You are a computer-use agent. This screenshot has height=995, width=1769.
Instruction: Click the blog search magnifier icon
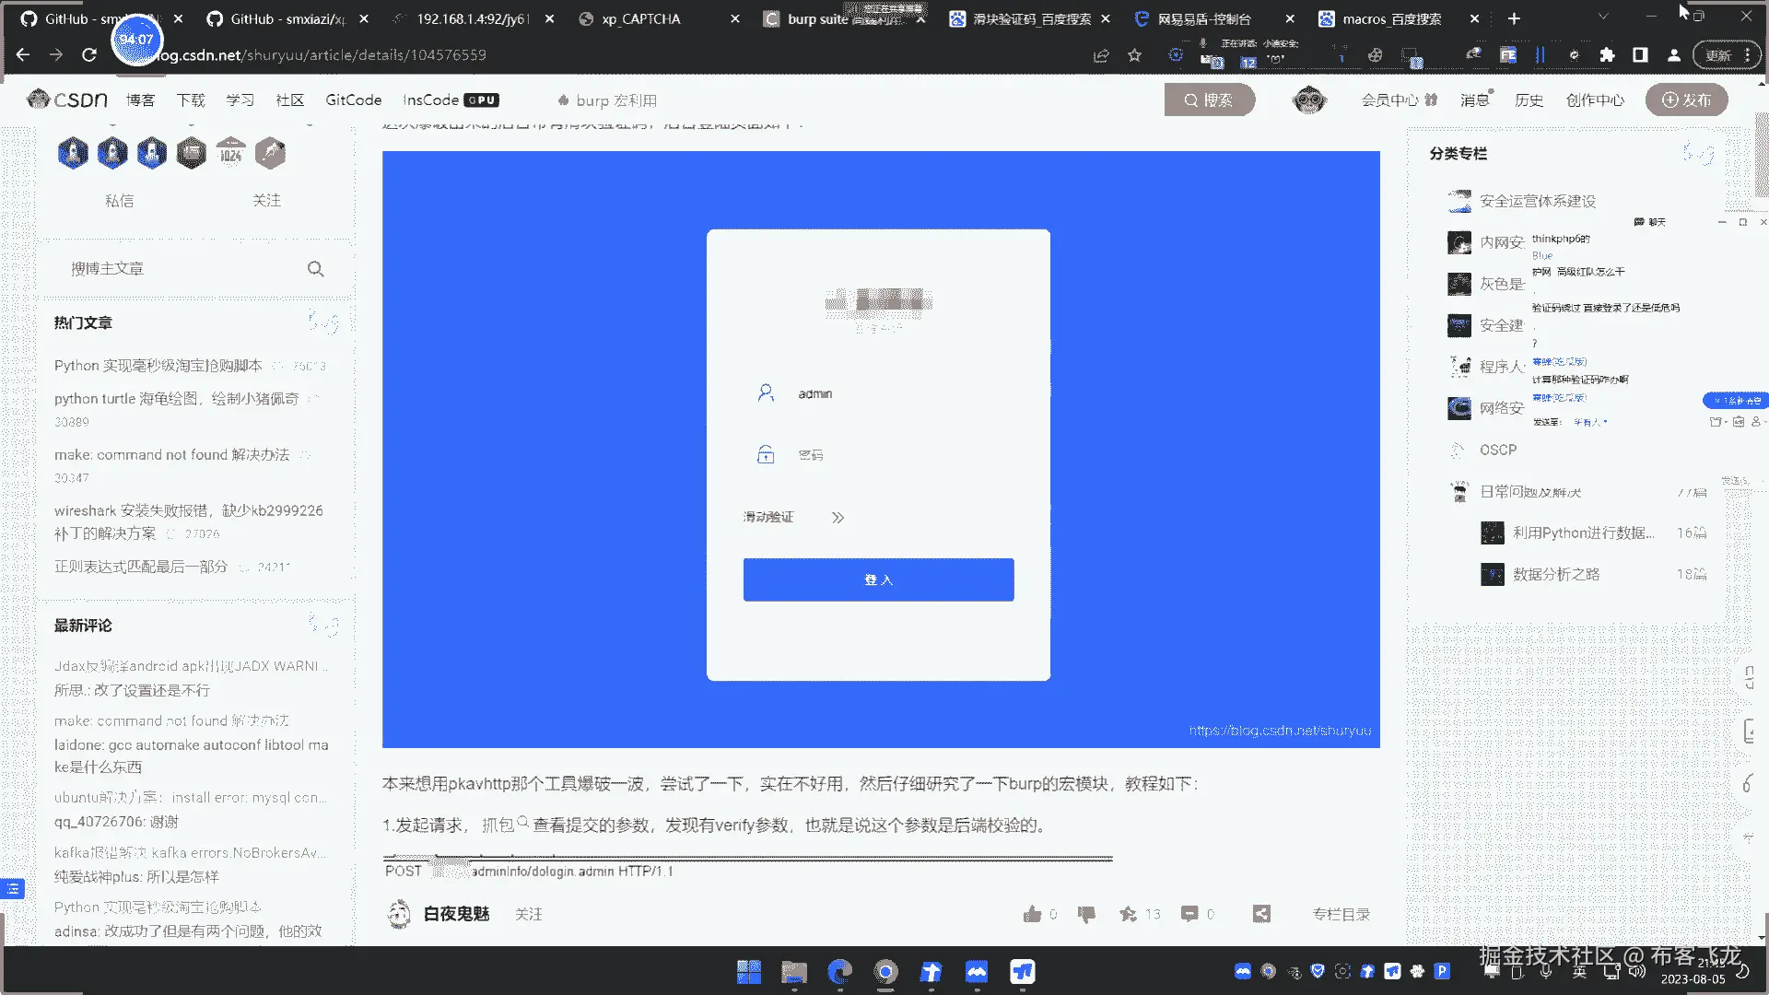[315, 269]
